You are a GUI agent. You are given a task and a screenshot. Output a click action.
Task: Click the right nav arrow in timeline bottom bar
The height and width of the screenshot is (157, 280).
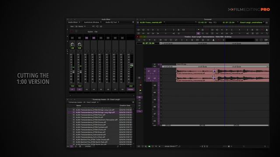click(205, 147)
